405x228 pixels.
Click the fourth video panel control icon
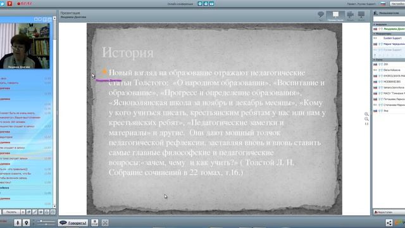[x=49, y=20]
